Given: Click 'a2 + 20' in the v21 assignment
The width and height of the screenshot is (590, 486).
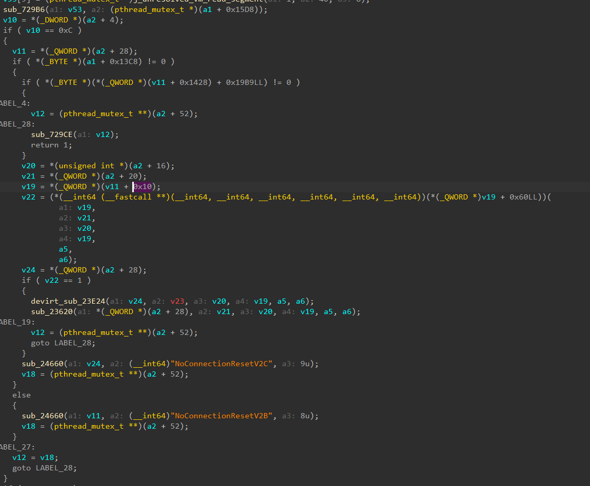Looking at the screenshot, I should click(121, 177).
